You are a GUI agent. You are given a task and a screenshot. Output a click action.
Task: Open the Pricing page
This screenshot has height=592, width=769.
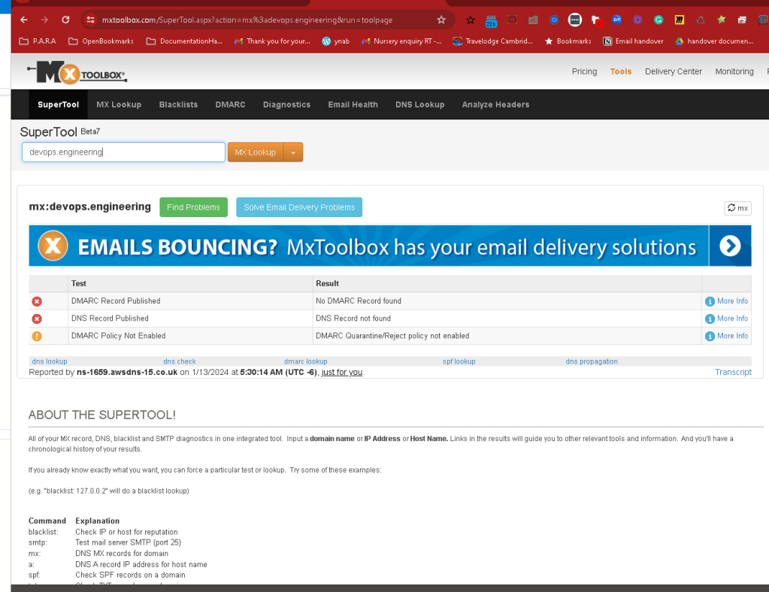point(584,71)
